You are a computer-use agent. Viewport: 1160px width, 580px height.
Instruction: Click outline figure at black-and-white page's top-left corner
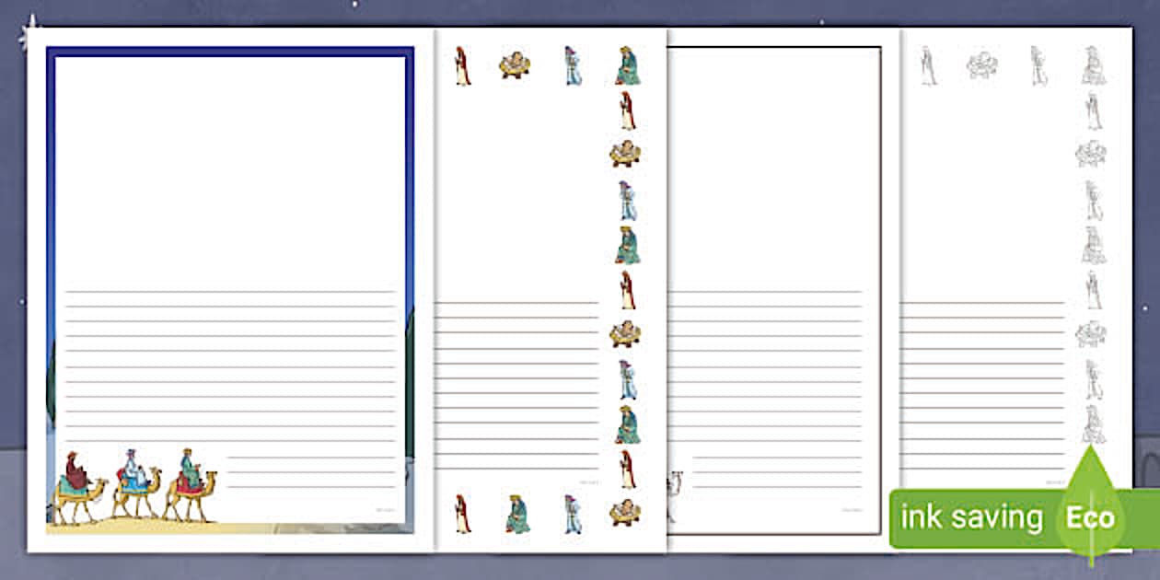(x=928, y=66)
